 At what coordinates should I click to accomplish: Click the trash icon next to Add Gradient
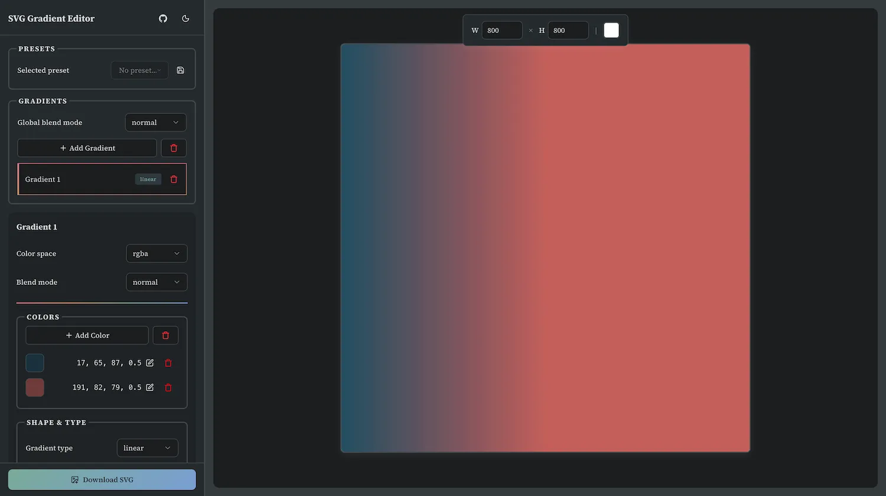(x=173, y=147)
